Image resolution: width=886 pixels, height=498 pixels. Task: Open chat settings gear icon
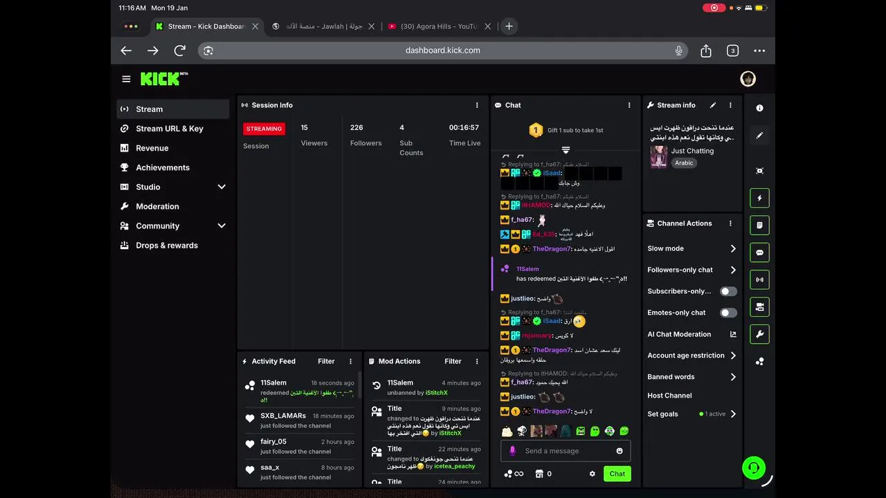[x=592, y=474]
